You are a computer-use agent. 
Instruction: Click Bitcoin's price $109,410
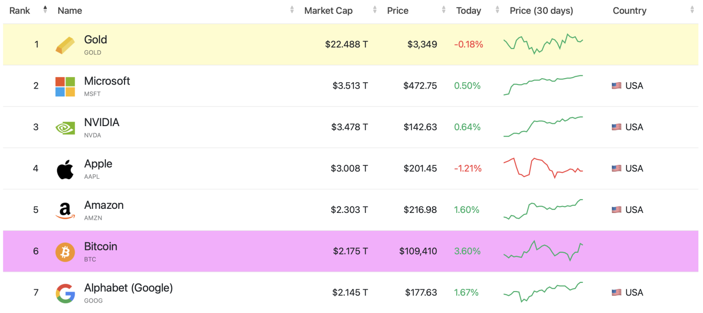tap(418, 251)
